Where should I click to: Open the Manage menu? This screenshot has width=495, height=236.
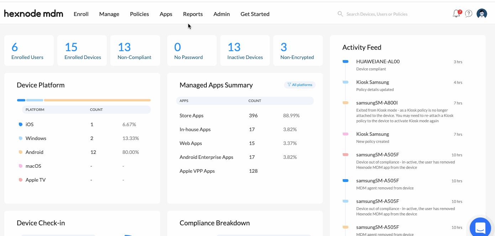click(109, 14)
